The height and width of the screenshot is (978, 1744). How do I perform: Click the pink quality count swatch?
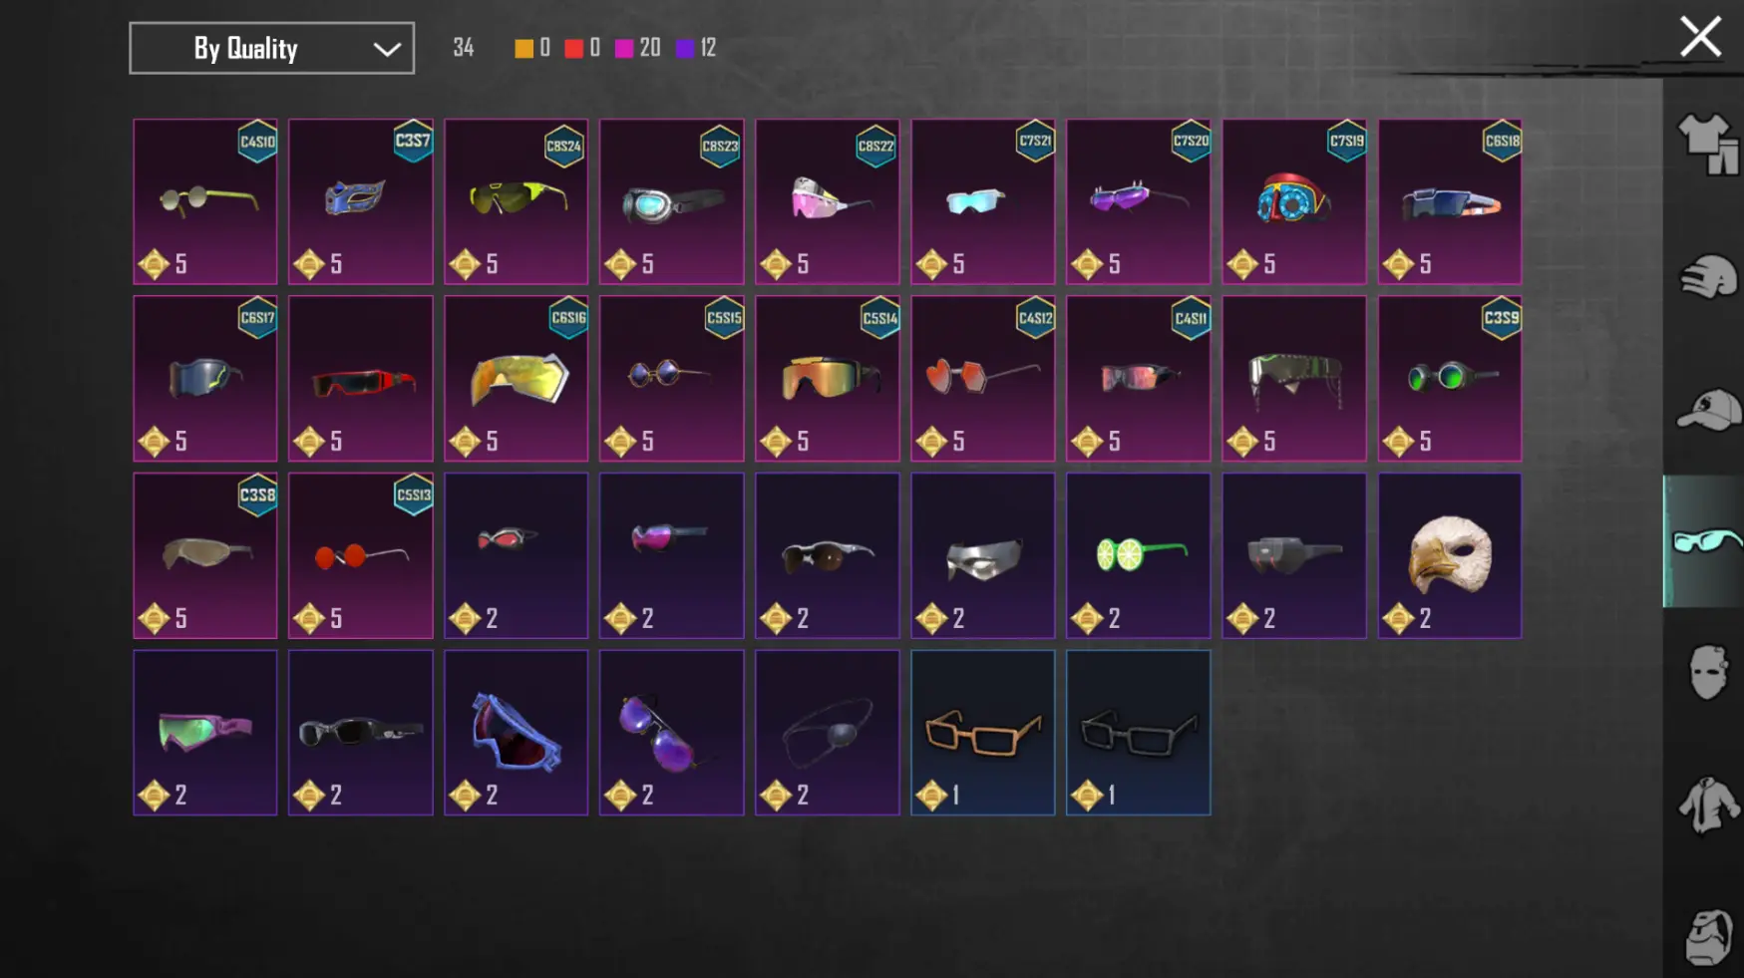point(624,49)
